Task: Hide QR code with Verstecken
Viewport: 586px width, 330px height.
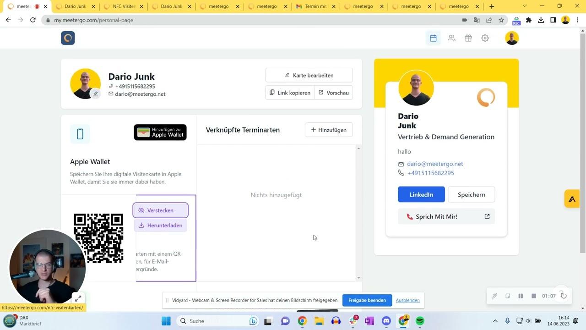Action: pos(160,210)
